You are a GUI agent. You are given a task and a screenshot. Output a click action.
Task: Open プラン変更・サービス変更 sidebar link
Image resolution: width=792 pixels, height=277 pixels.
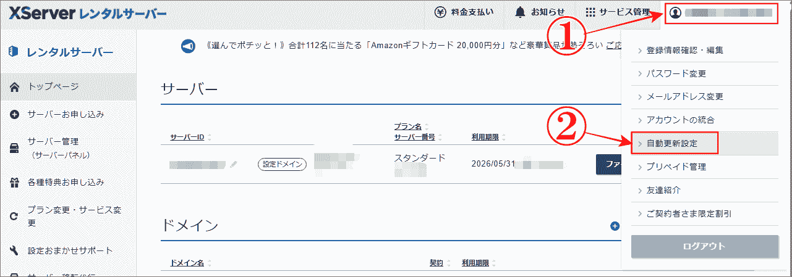68,216
